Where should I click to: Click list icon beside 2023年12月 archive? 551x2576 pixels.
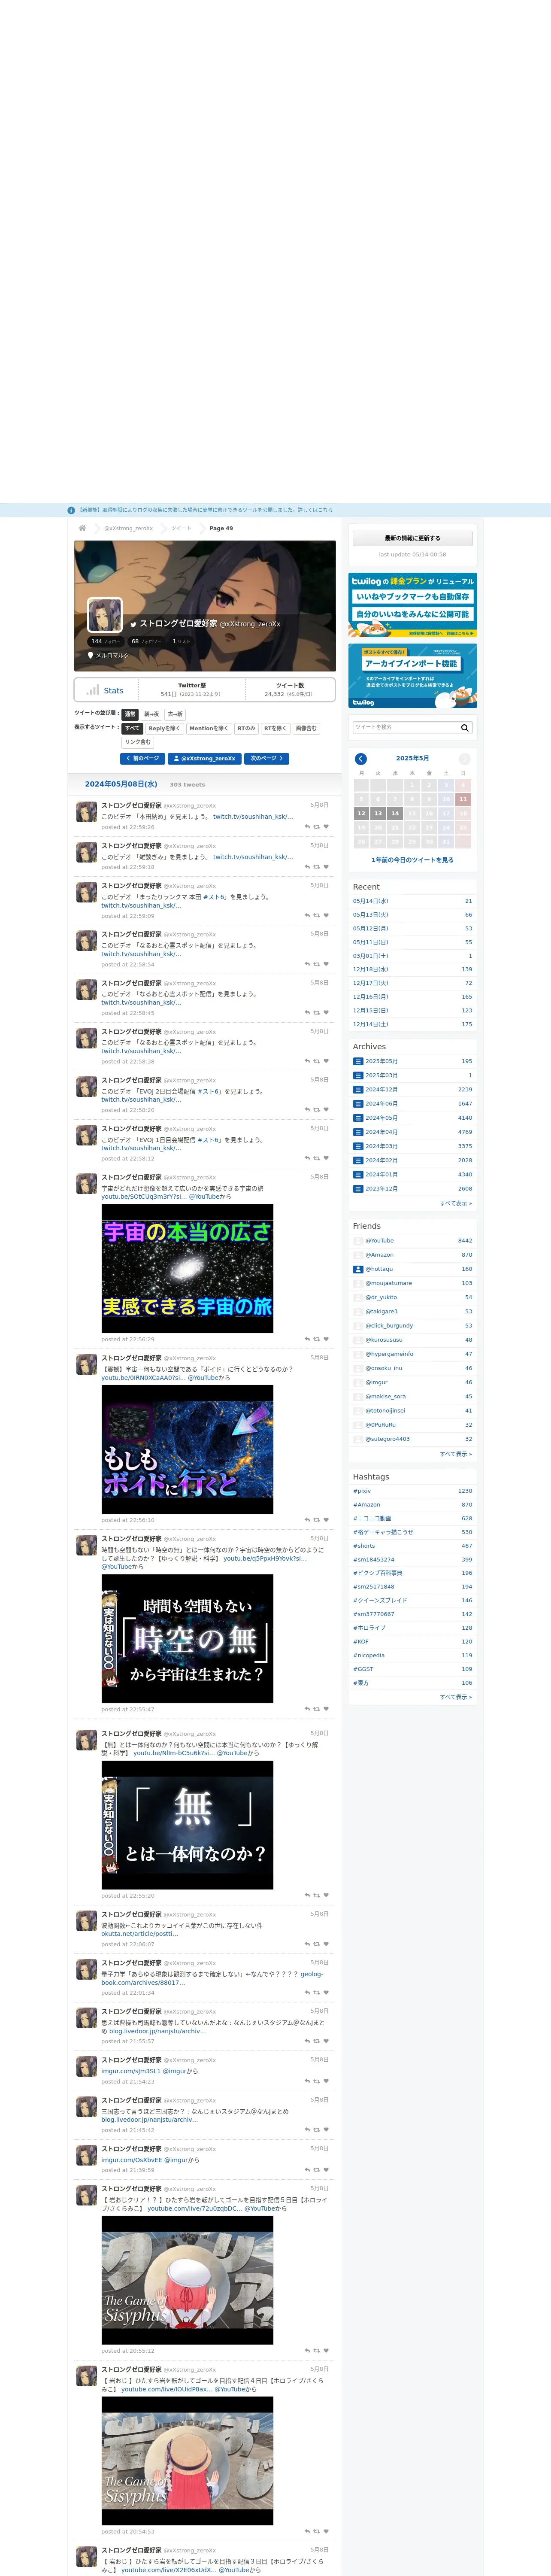tap(358, 1188)
